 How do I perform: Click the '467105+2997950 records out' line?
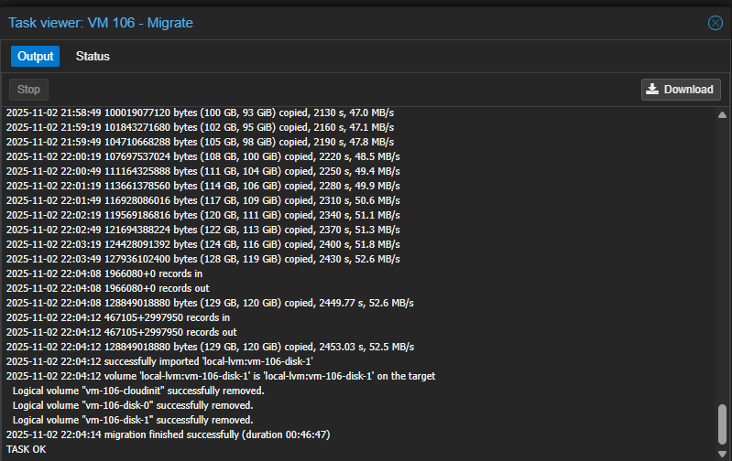coord(122,332)
